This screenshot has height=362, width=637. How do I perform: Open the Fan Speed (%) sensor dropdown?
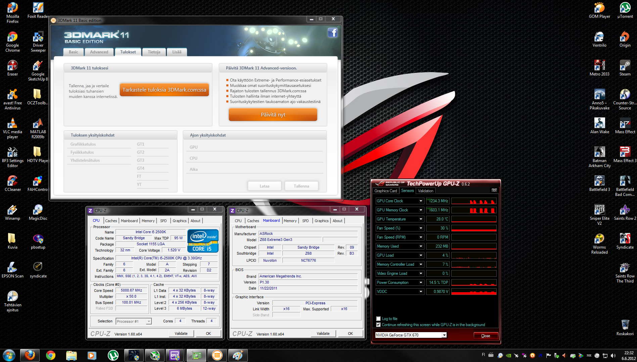coord(421,228)
